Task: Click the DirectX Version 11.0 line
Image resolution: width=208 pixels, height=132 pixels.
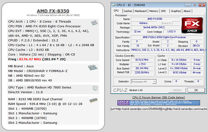Action: (25, 92)
